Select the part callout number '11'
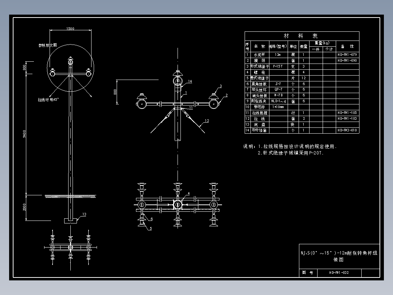Image resolution: width=393 pixels, height=295 pixels. (x=191, y=108)
